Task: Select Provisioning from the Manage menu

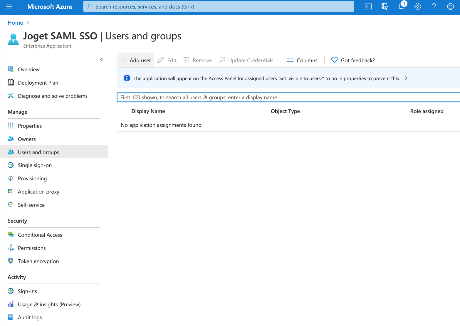Action: pos(32,179)
